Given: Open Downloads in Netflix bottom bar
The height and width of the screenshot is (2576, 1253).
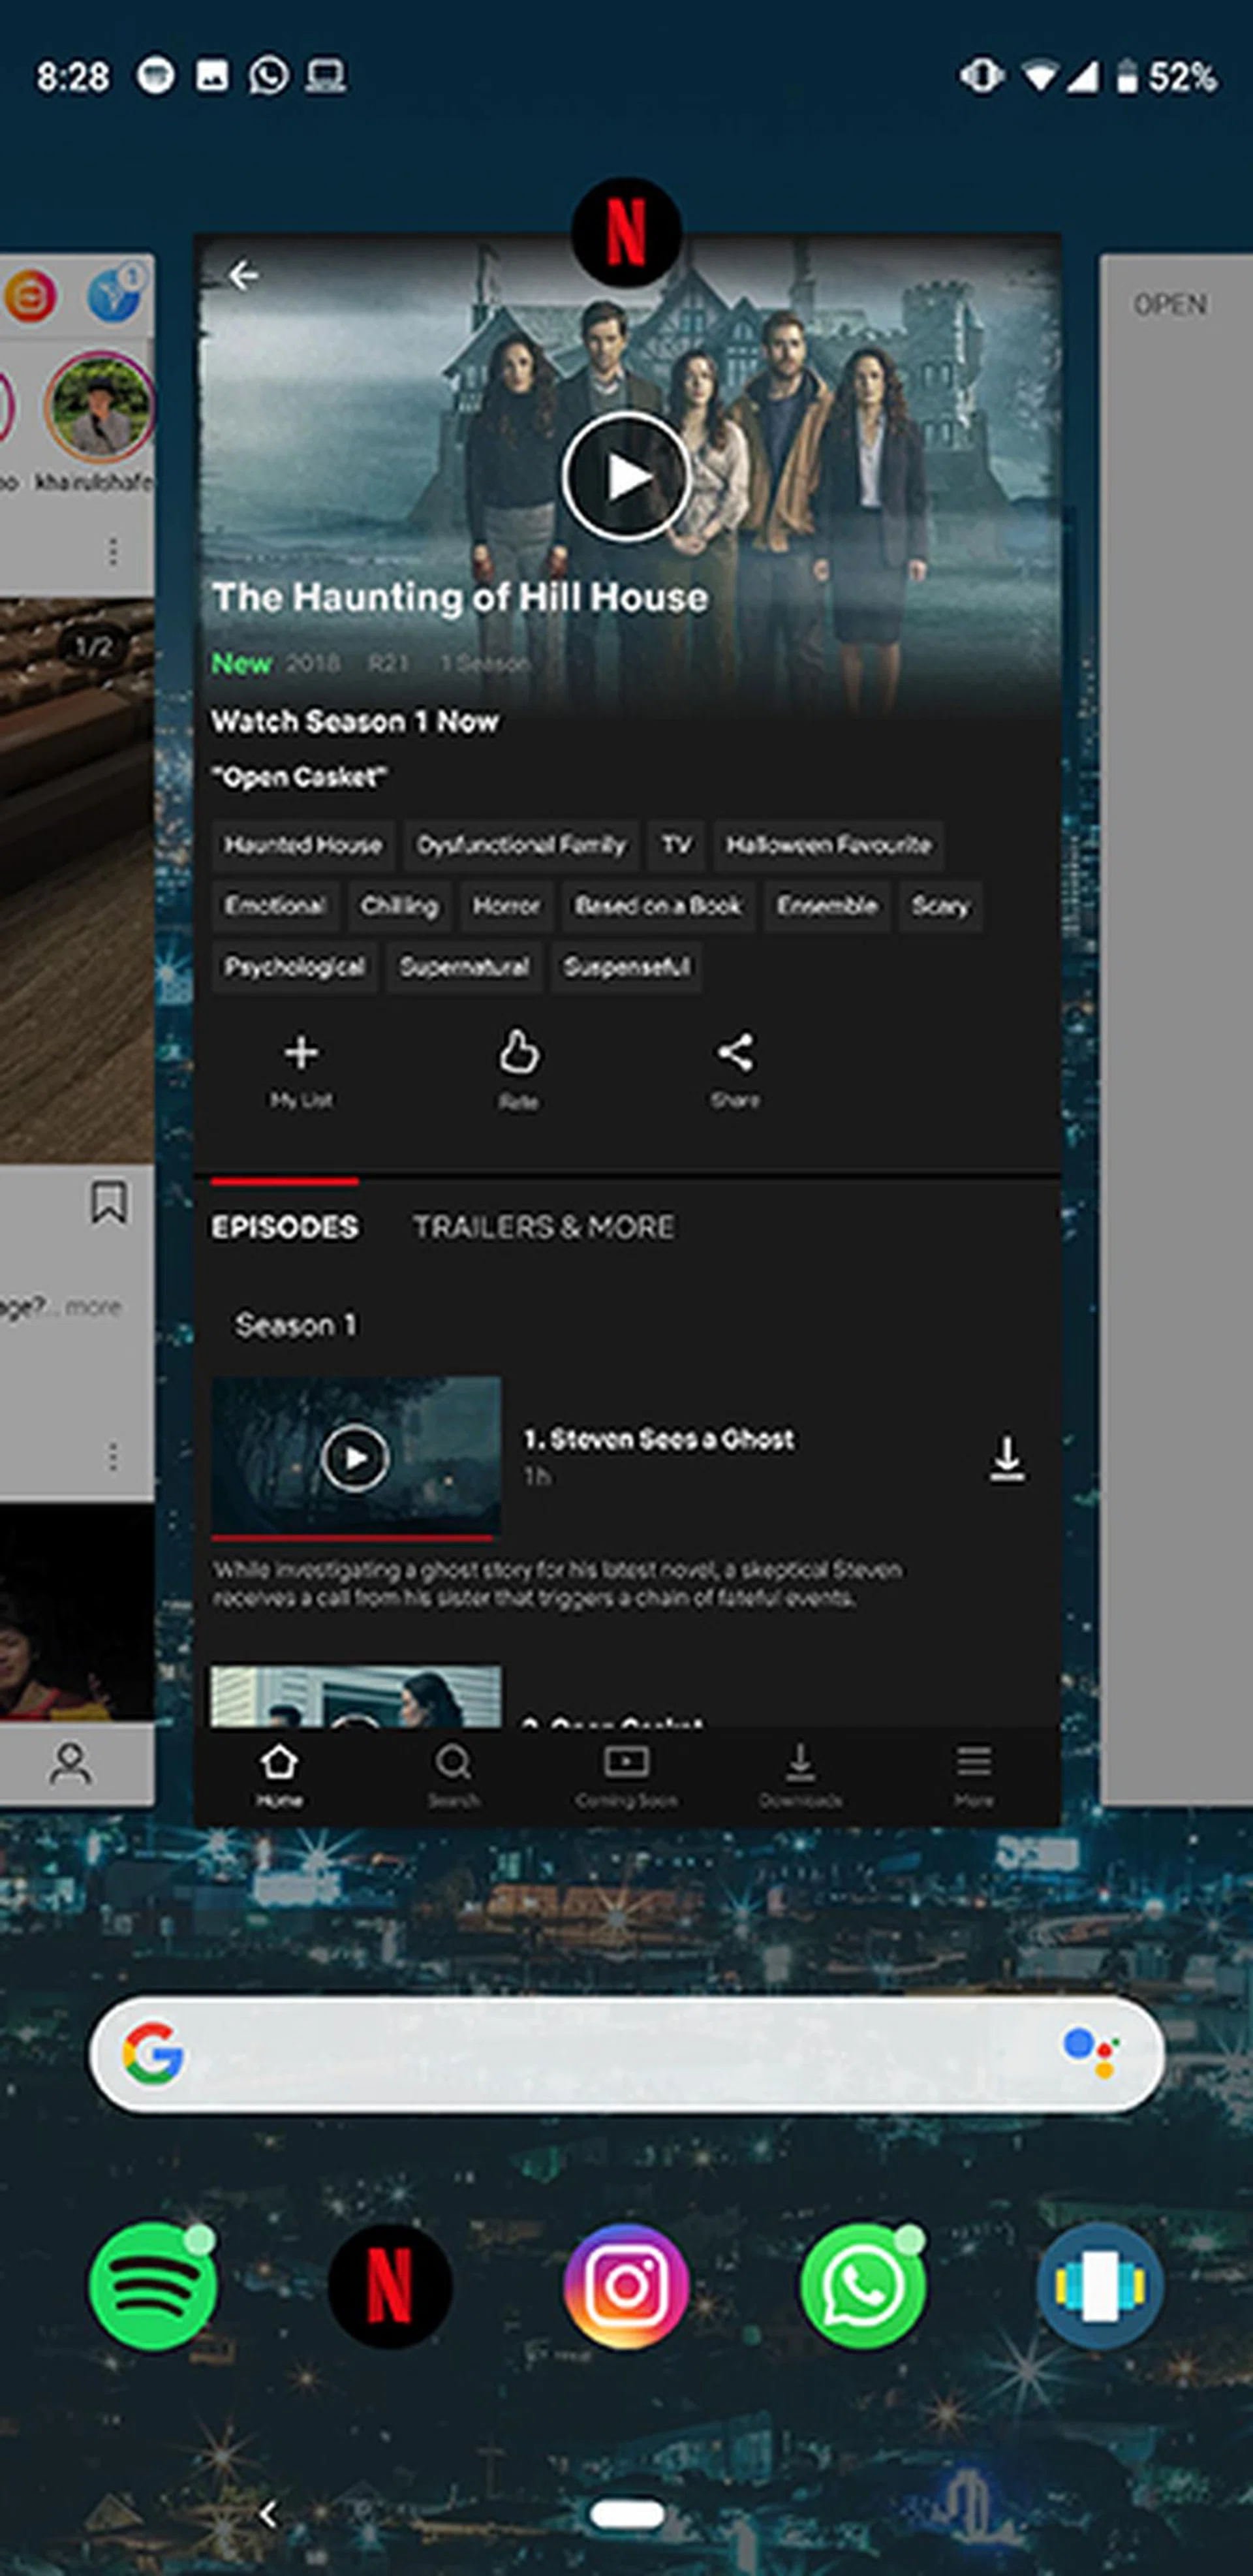Looking at the screenshot, I should click(x=800, y=1774).
